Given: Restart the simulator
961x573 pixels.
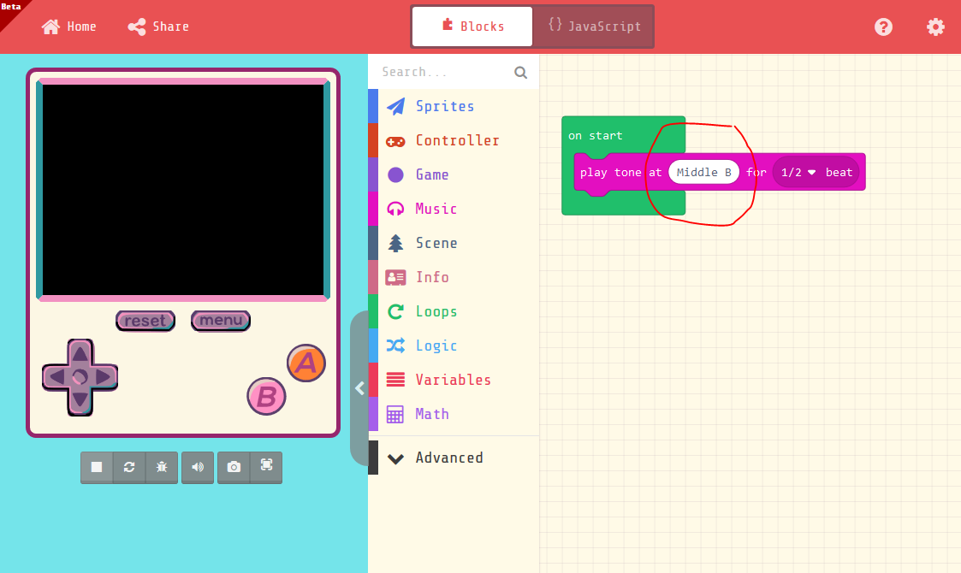Looking at the screenshot, I should 129,468.
